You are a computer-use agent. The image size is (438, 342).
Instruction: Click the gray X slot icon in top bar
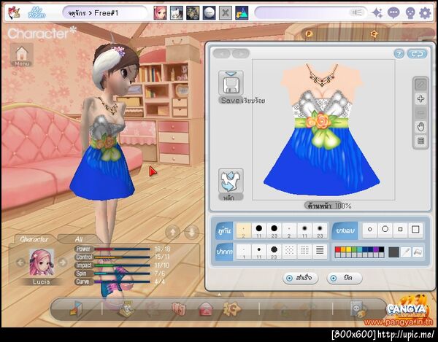pyautogui.click(x=226, y=13)
